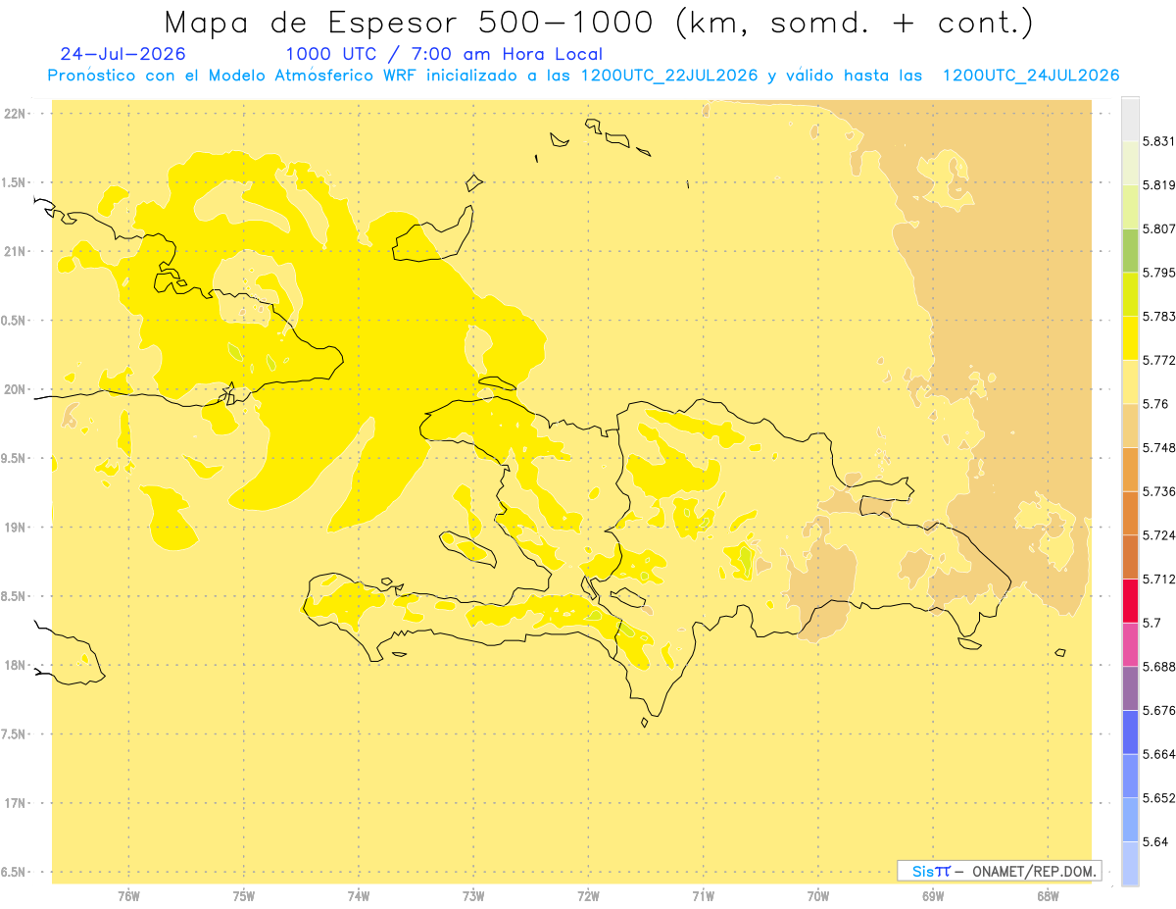Image resolution: width=1176 pixels, height=909 pixels.
Task: Click the bright yellow legend swatch between 5.772 and 5.783
Action: (1130, 338)
